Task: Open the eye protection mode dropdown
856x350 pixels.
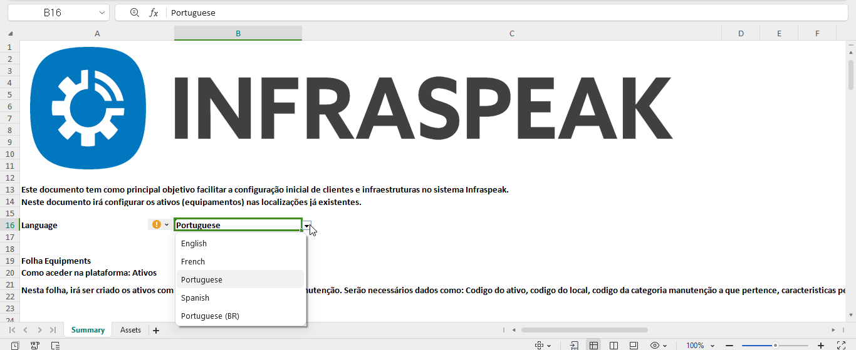Action: pyautogui.click(x=659, y=345)
